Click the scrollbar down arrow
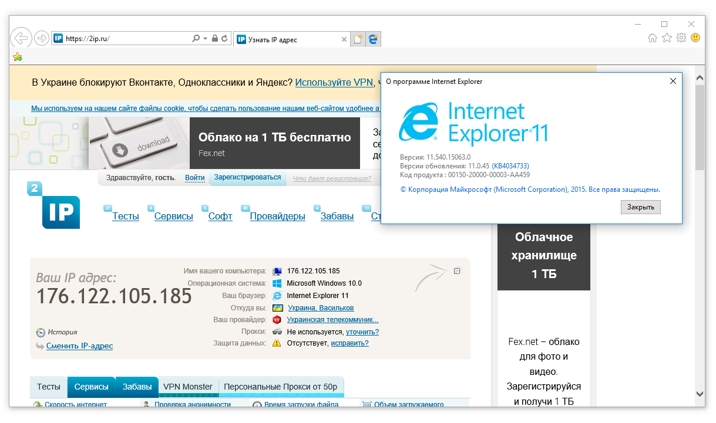The width and height of the screenshot is (716, 423). (700, 394)
